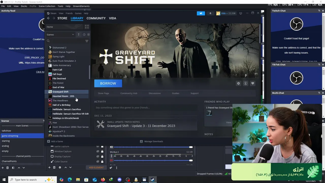This screenshot has height=183, width=325.
Task: Switch Steam to Big Picture mode icon
Action: pos(241,13)
